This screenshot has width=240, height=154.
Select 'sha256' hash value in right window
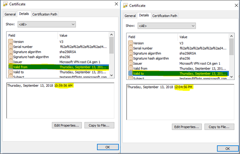coord(185,58)
